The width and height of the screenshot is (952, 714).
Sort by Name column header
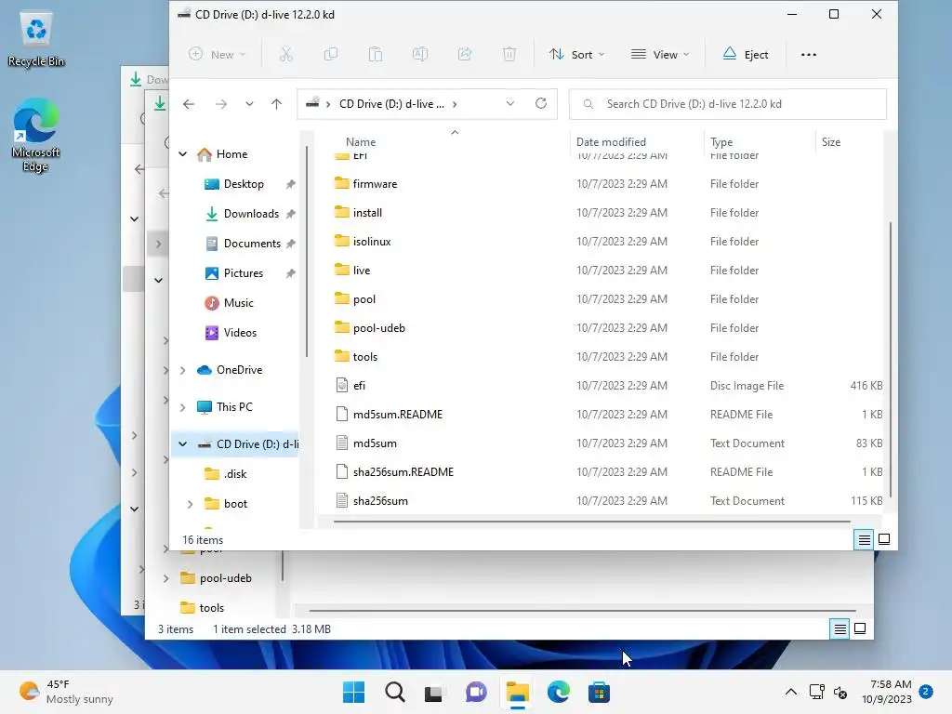pos(361,142)
